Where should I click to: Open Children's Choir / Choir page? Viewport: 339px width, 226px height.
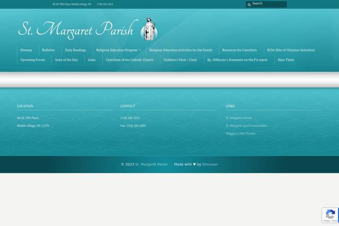click(x=180, y=60)
